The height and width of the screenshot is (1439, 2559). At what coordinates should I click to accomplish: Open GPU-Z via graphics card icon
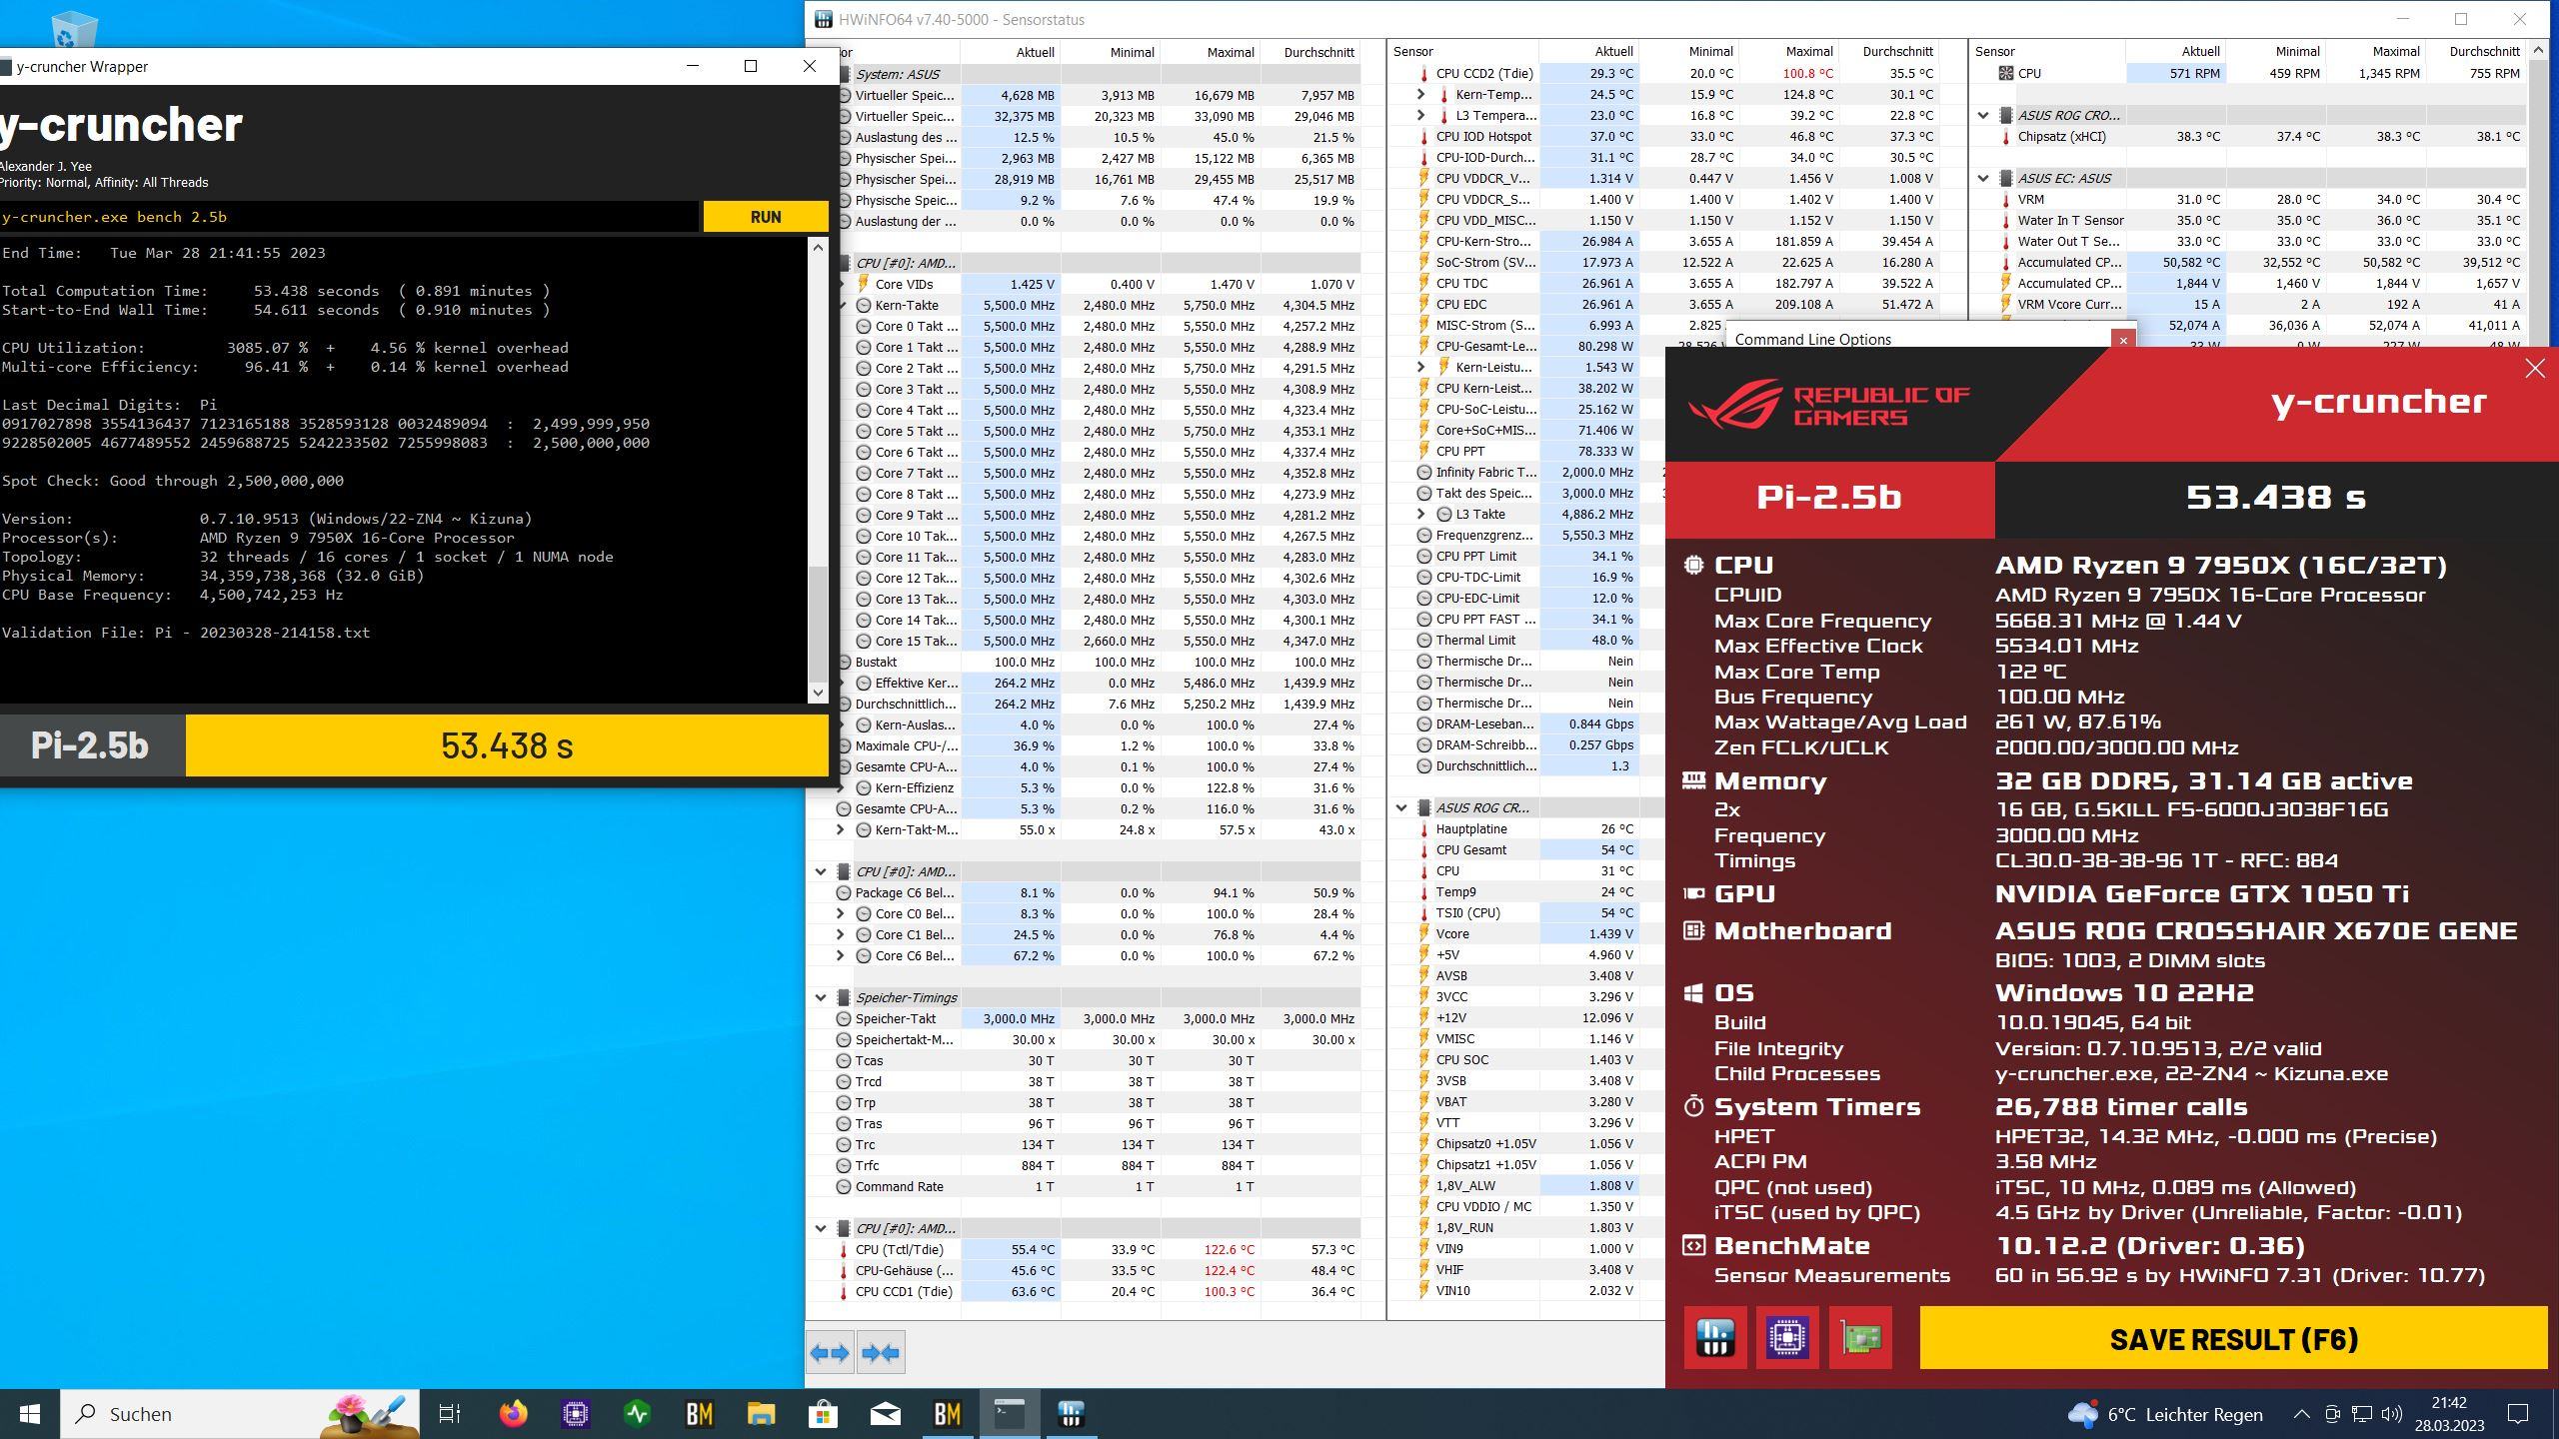pos(1860,1337)
